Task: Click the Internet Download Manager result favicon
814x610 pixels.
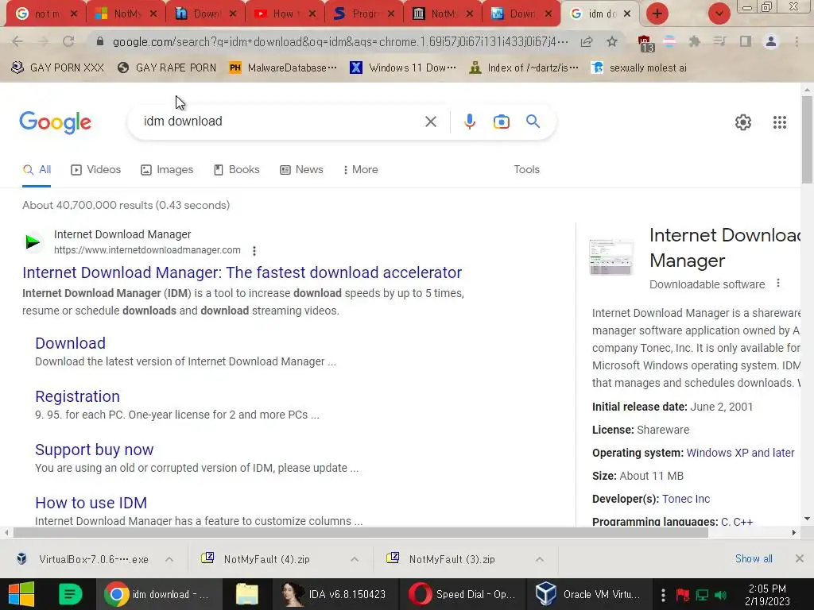Action: (33, 241)
